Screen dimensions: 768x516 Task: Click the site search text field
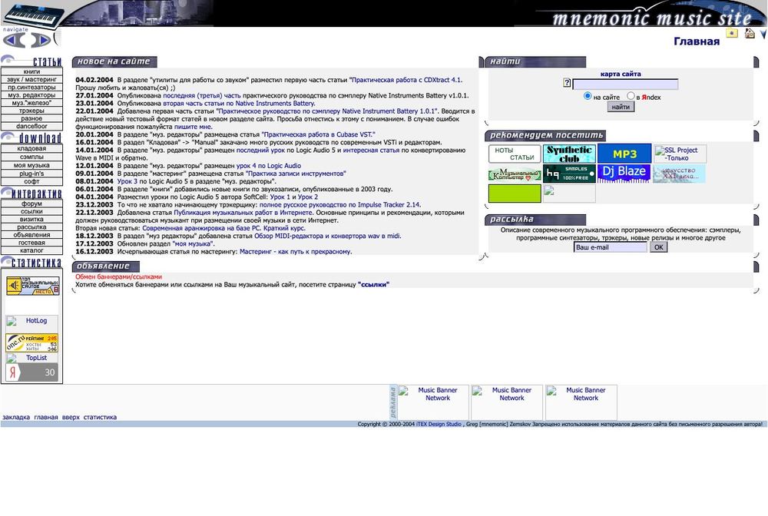point(625,84)
